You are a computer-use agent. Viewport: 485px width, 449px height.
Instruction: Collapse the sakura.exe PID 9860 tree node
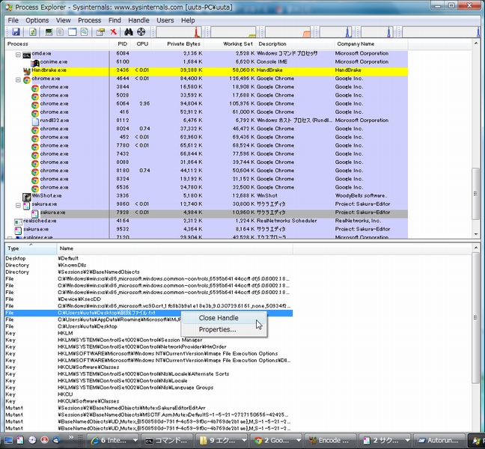(18, 205)
